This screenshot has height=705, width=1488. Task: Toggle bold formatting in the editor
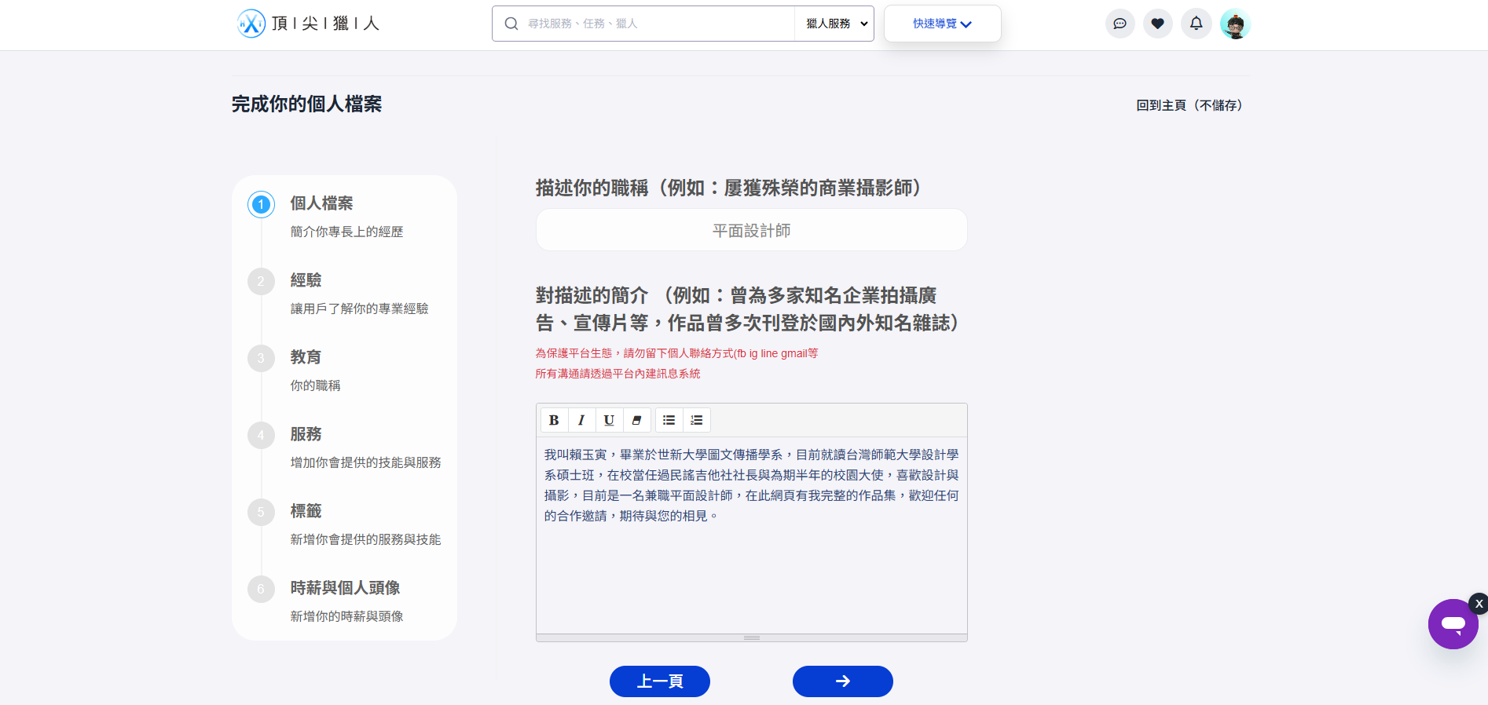tap(554, 420)
